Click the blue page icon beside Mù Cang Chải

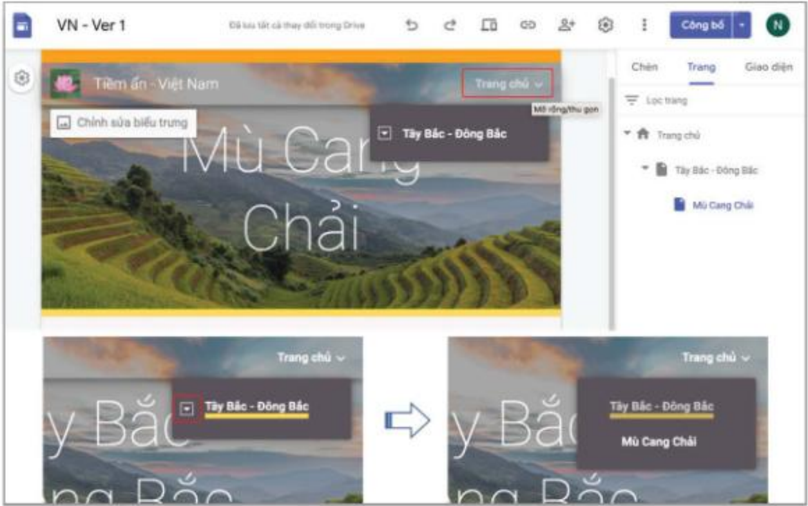pyautogui.click(x=679, y=205)
